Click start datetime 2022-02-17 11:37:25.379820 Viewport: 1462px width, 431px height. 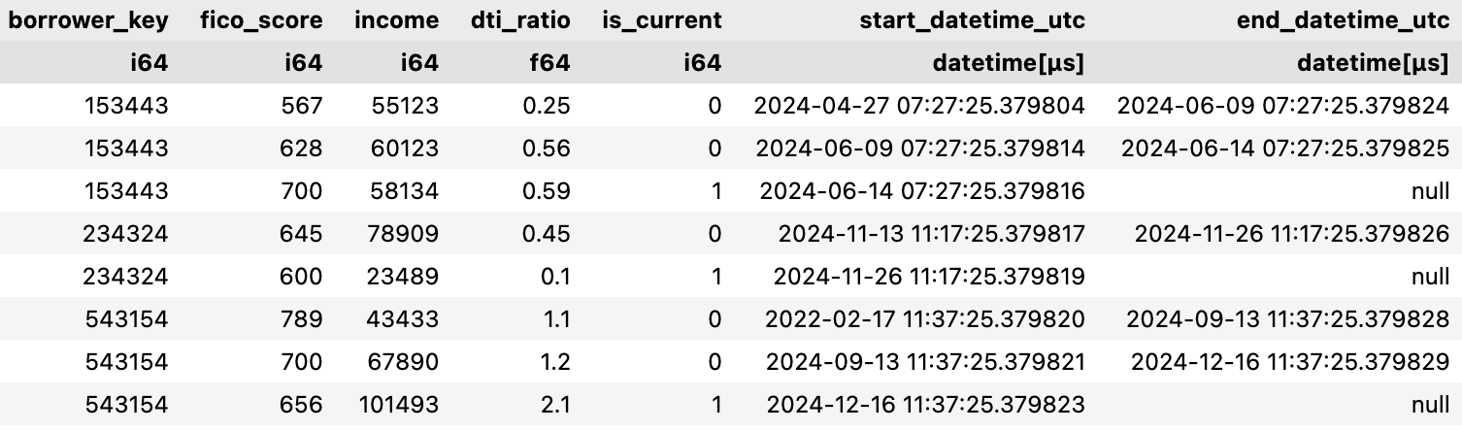(x=924, y=318)
